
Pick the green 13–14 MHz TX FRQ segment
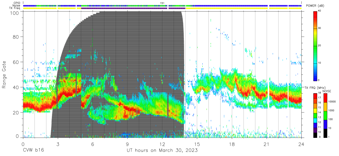316,115
